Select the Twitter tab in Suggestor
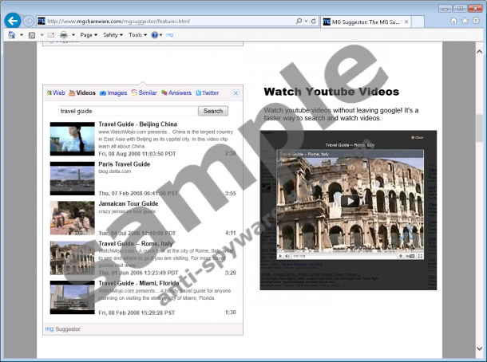The width and height of the screenshot is (487, 362). click(x=206, y=93)
